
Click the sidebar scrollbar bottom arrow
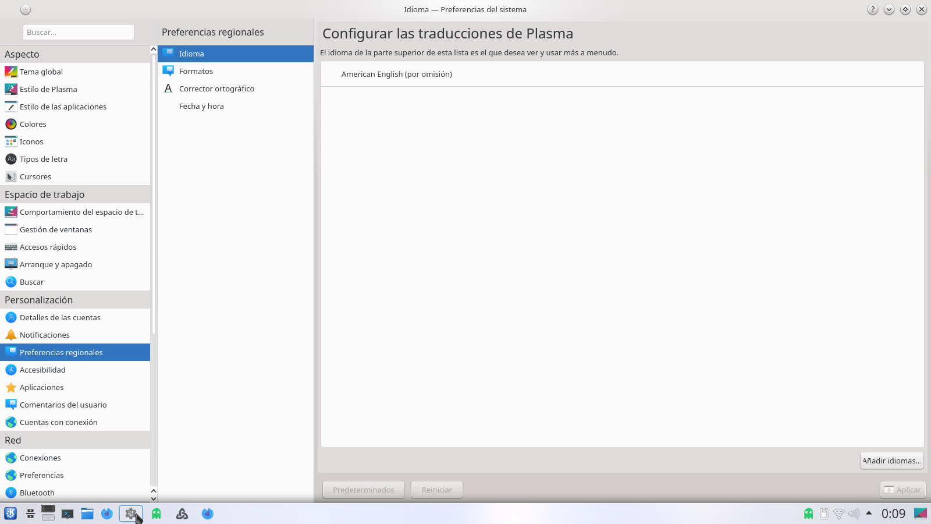click(x=154, y=498)
